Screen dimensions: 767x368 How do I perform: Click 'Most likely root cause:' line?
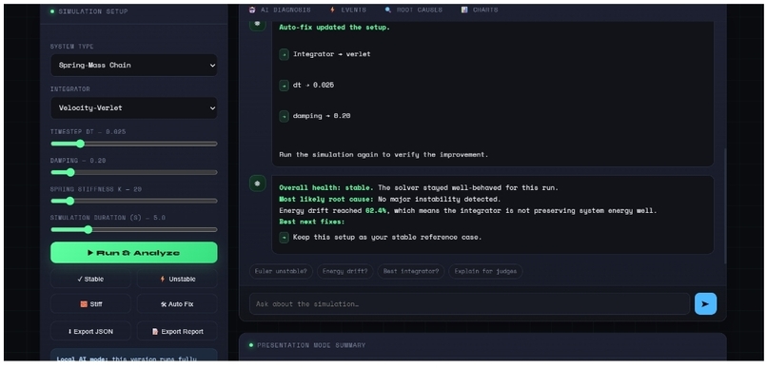click(390, 200)
